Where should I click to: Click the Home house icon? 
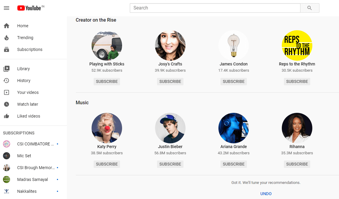(7, 26)
